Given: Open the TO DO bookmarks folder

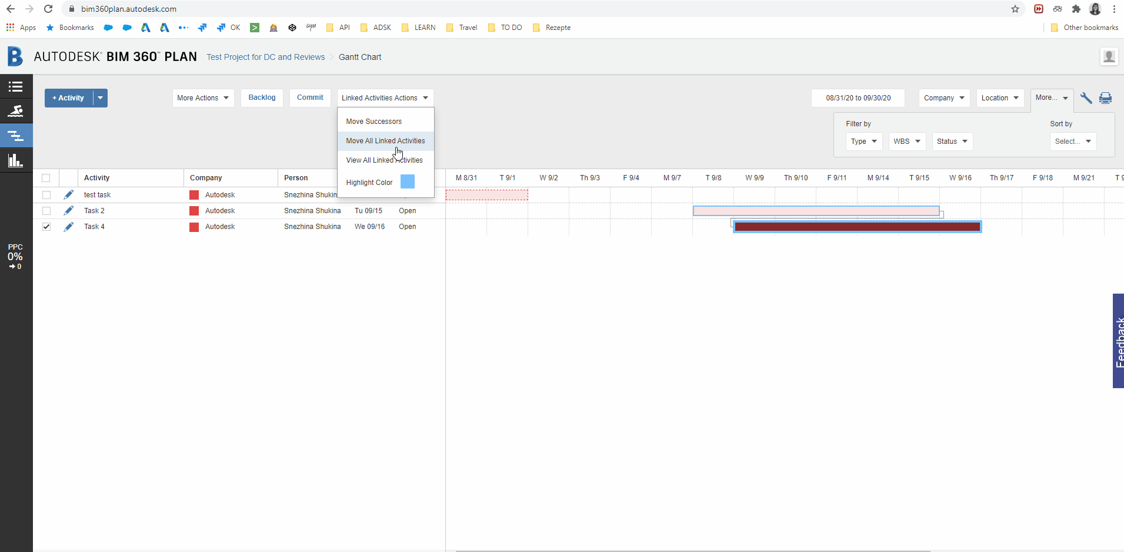Looking at the screenshot, I should pos(505,28).
